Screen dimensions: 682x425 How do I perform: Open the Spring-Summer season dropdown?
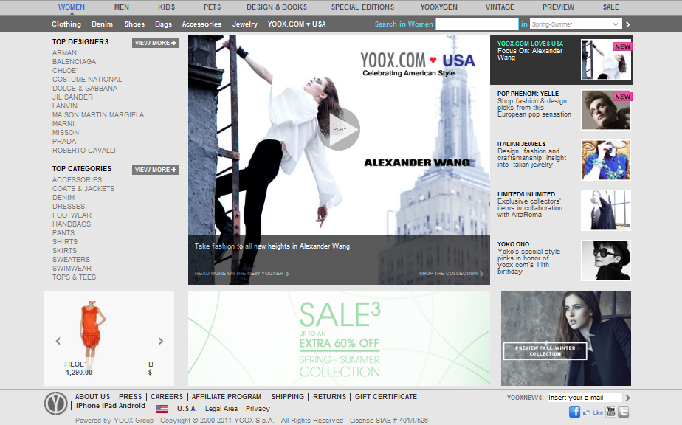coord(576,24)
